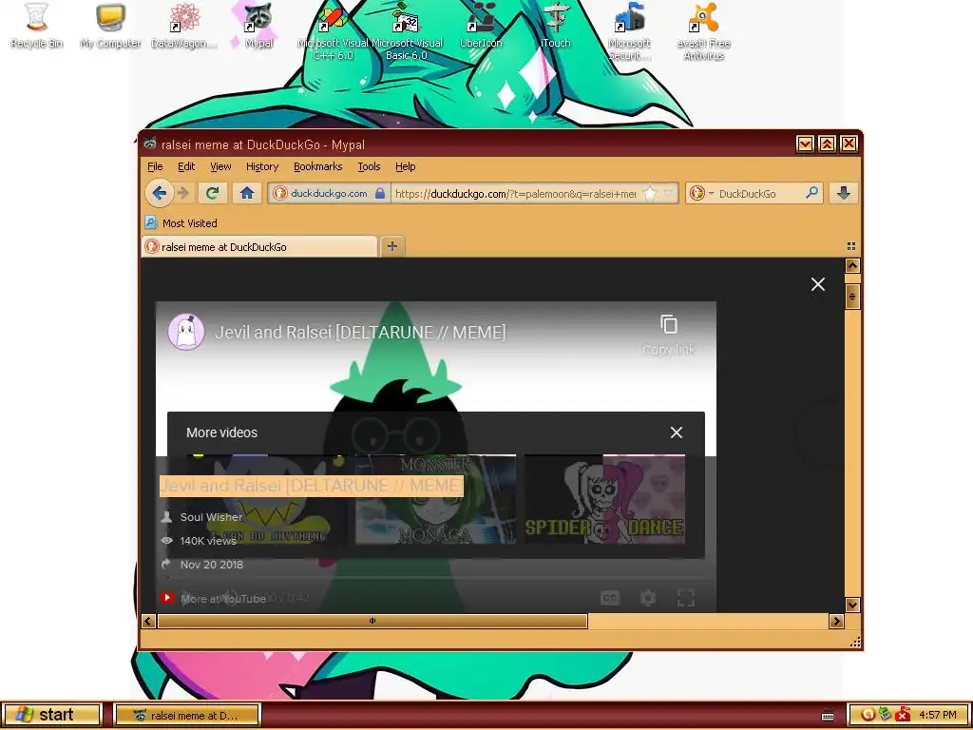973x730 pixels.
Task: Bookmark this page with the star icon
Action: (650, 193)
